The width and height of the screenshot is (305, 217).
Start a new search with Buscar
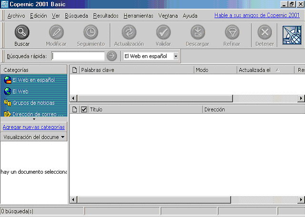pos(22,35)
